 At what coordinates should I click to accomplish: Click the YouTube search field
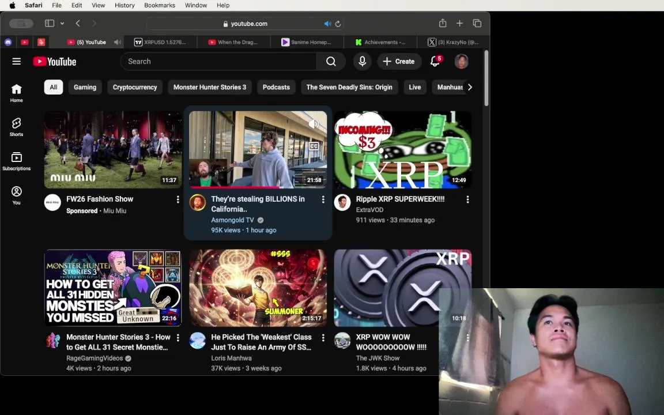[218, 62]
